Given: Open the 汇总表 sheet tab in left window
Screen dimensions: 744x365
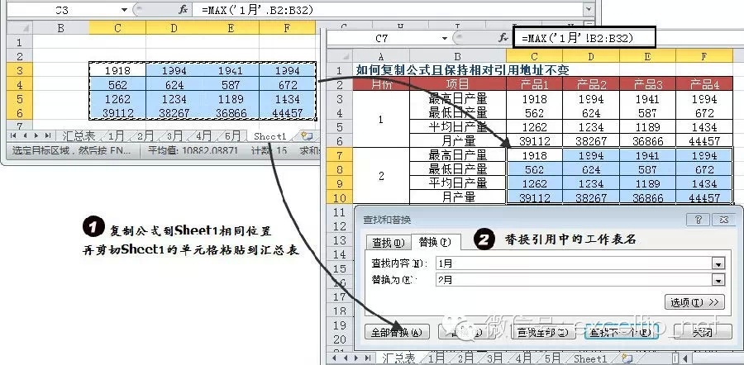Looking at the screenshot, I should point(79,136).
